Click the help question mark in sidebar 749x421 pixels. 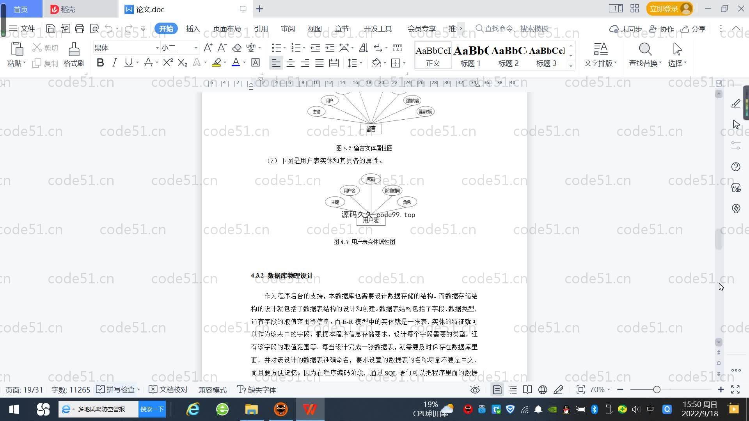click(x=736, y=167)
